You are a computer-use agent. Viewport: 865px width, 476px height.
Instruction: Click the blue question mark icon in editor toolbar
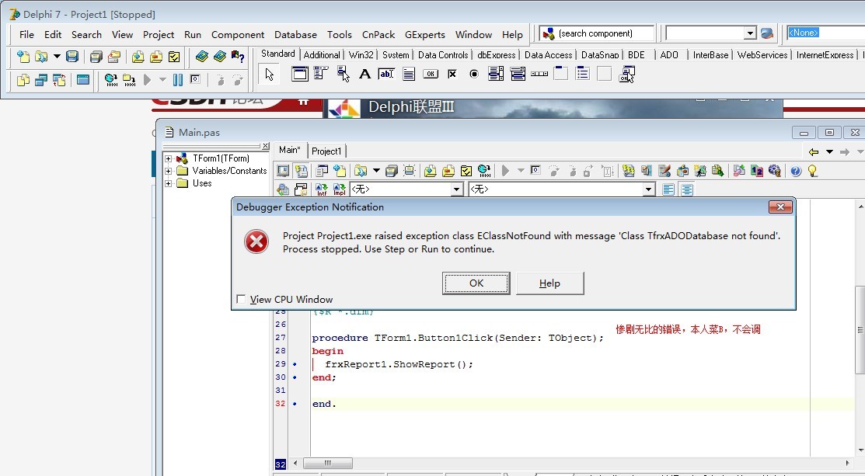pyautogui.click(x=796, y=172)
